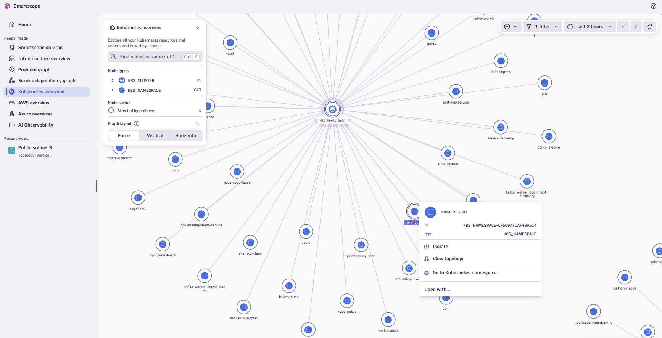Screen dimensions: 662x338
Task: Select the settings-service namespace node
Action: coord(456,91)
